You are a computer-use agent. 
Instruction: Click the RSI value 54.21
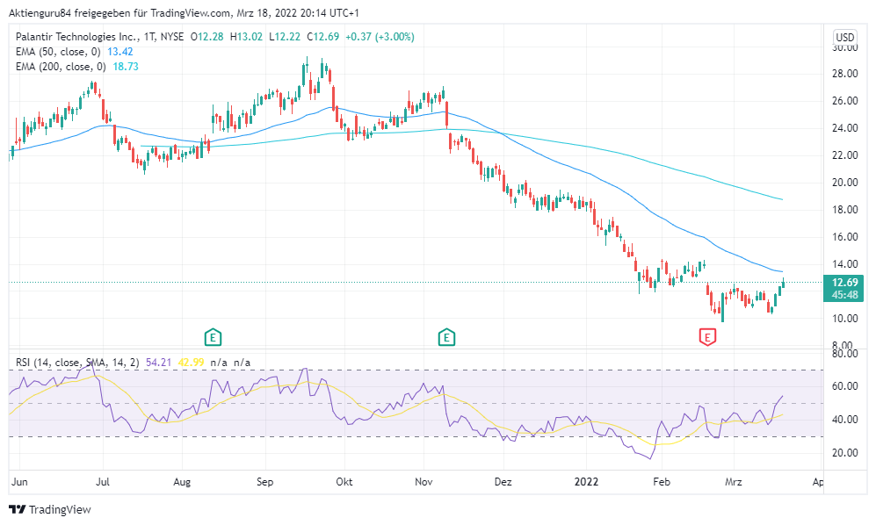tap(159, 363)
